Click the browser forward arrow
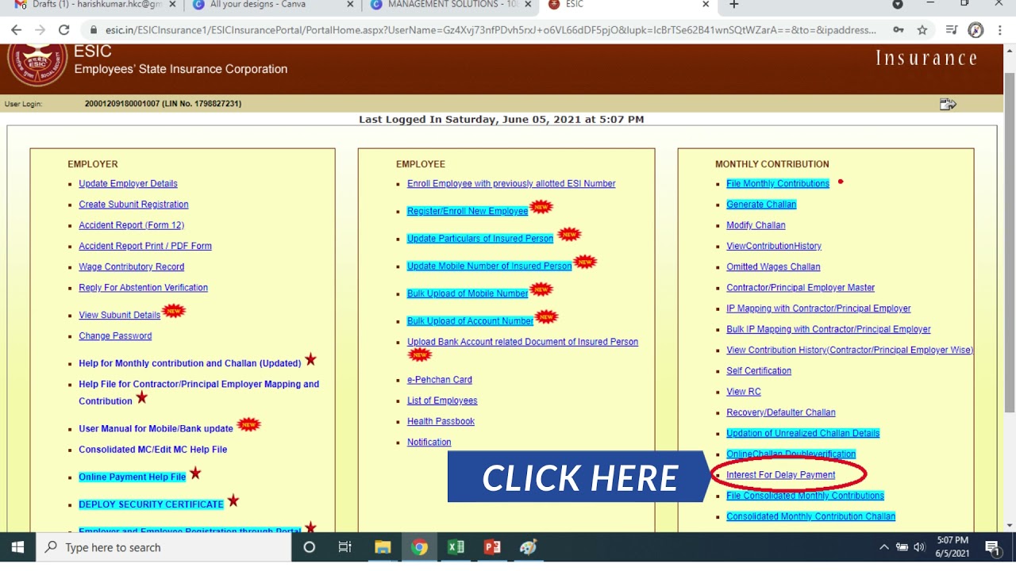The height and width of the screenshot is (571, 1016). click(x=40, y=30)
